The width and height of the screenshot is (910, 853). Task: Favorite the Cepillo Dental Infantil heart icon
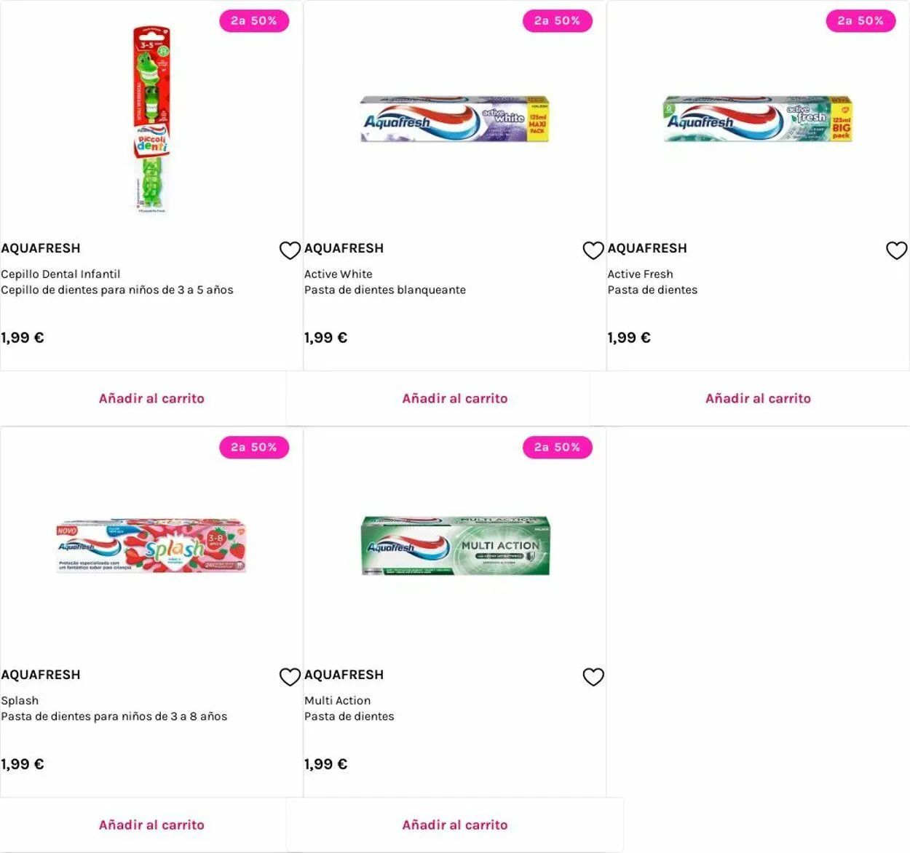290,250
